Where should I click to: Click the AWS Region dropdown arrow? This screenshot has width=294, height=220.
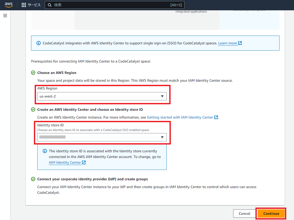[162, 96]
